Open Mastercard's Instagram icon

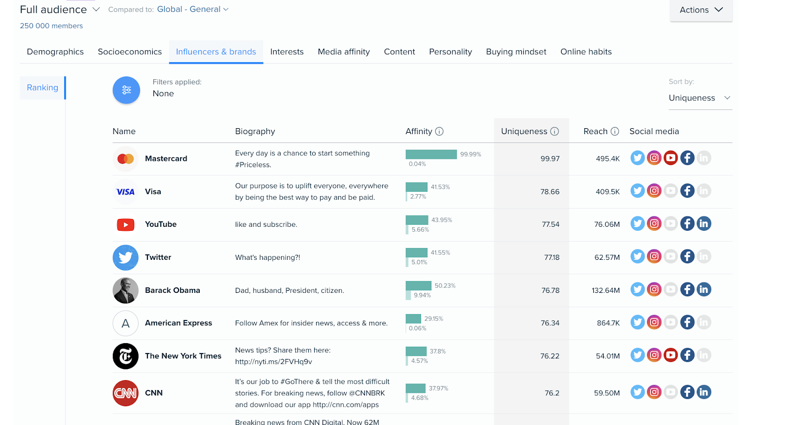pyautogui.click(x=654, y=158)
